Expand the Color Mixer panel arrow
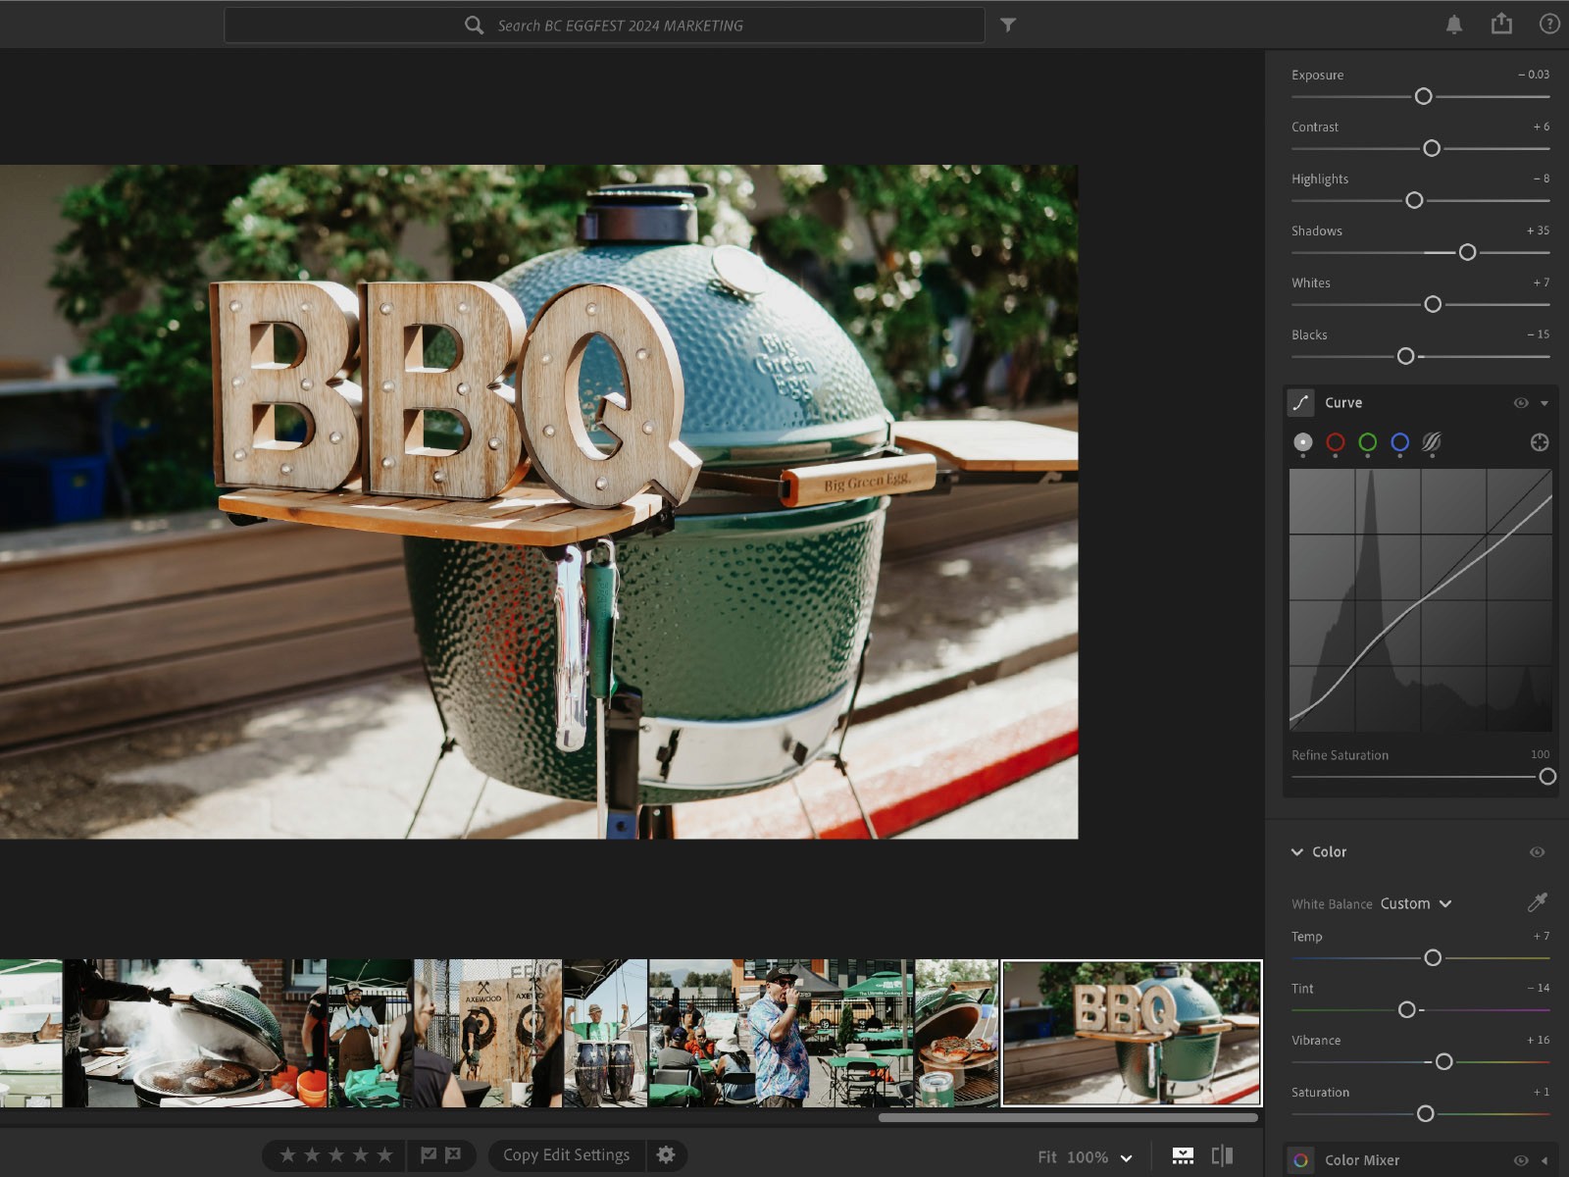 pos(1544,1160)
